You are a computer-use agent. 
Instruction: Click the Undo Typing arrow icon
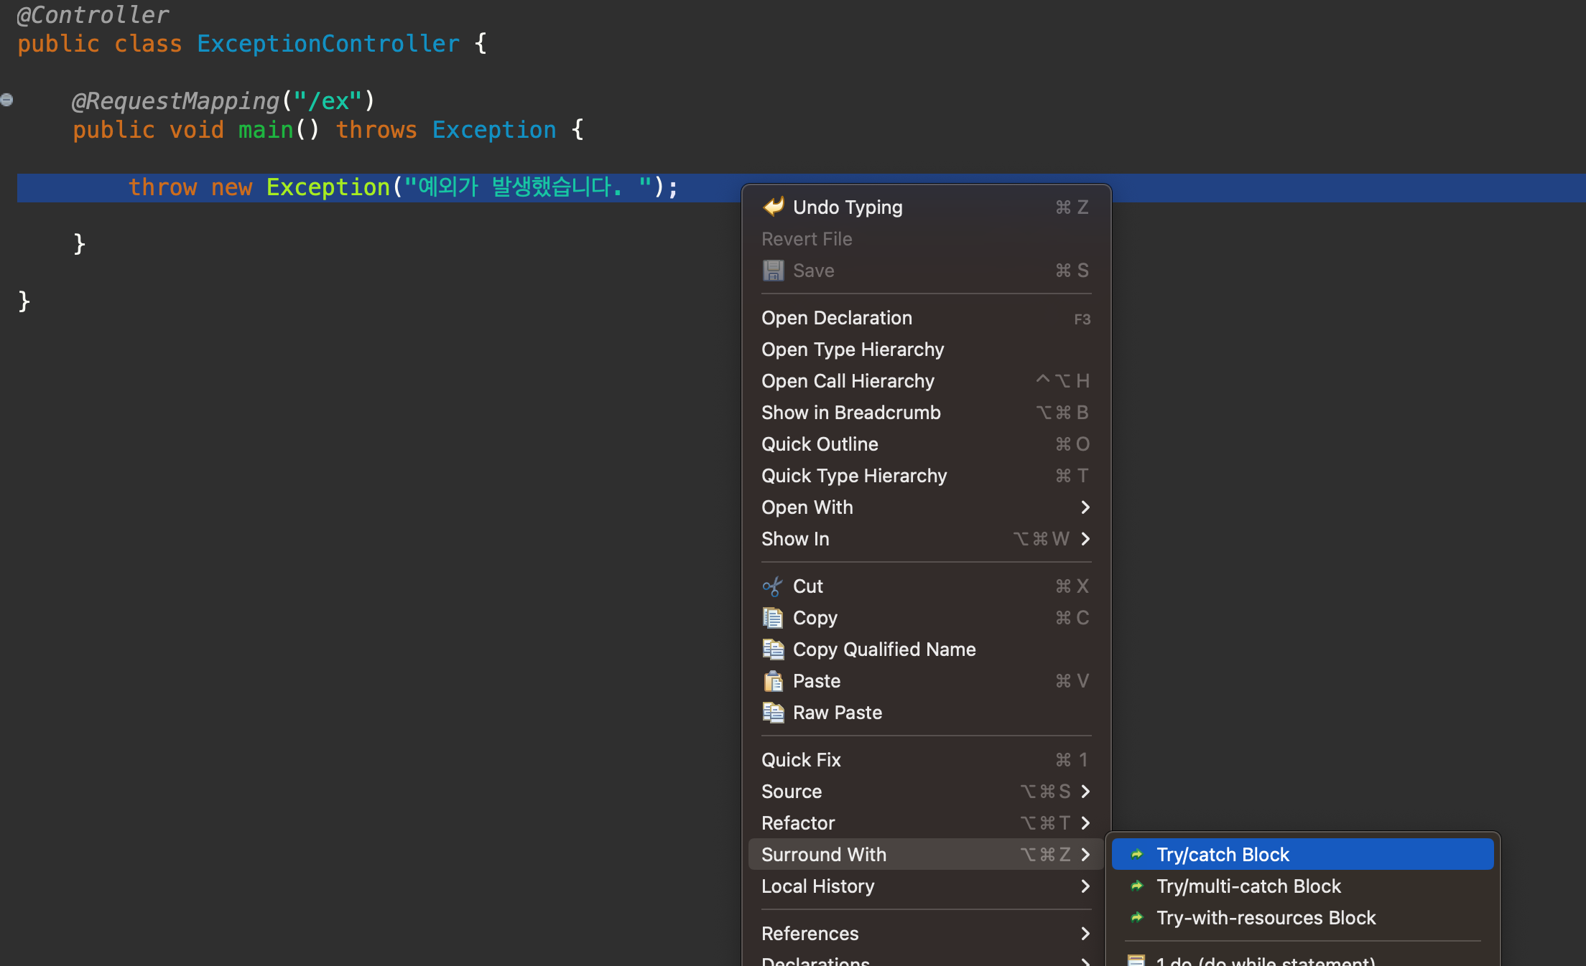click(773, 207)
